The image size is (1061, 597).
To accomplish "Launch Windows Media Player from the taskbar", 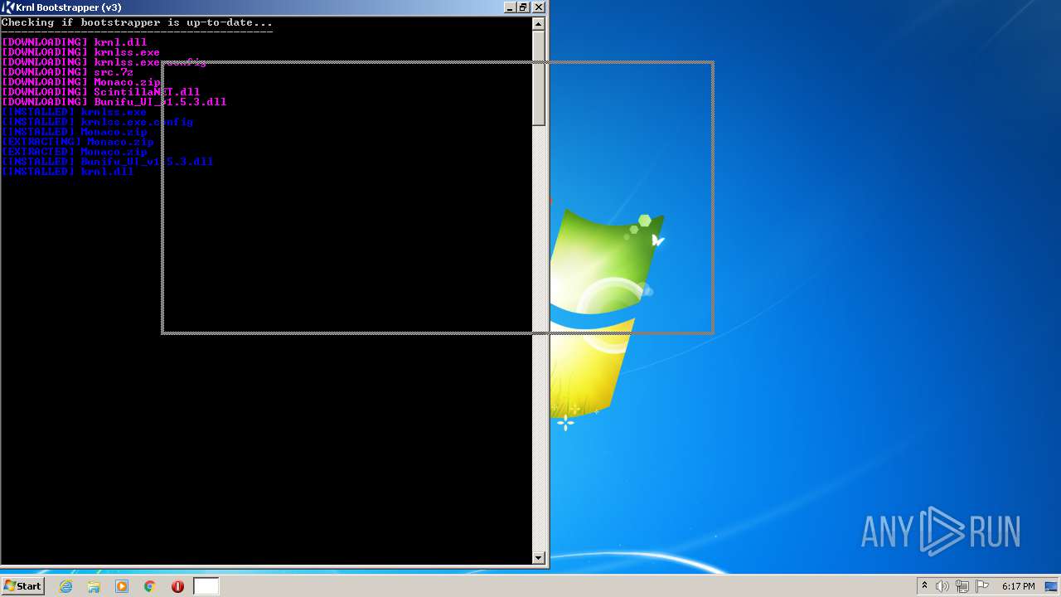I will tap(122, 586).
